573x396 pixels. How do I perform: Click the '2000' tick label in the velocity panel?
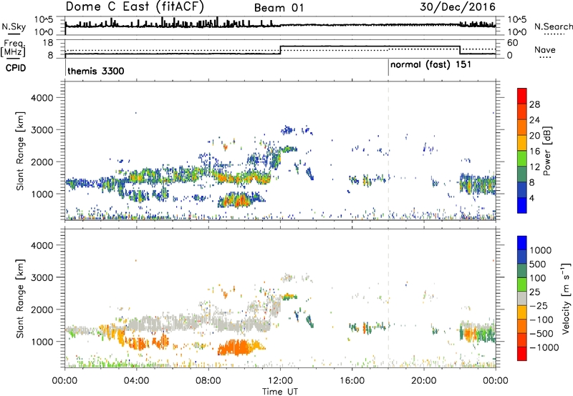pyautogui.click(x=42, y=310)
